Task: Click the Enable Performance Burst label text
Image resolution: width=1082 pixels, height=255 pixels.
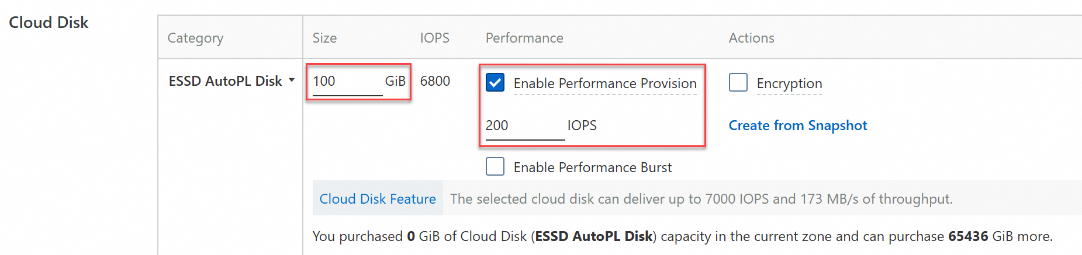Action: [593, 167]
